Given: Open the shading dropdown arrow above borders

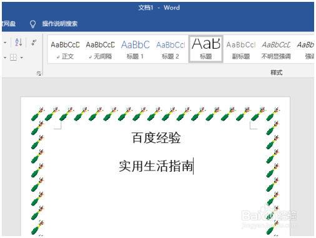Looking at the screenshot, I should coord(5,42).
